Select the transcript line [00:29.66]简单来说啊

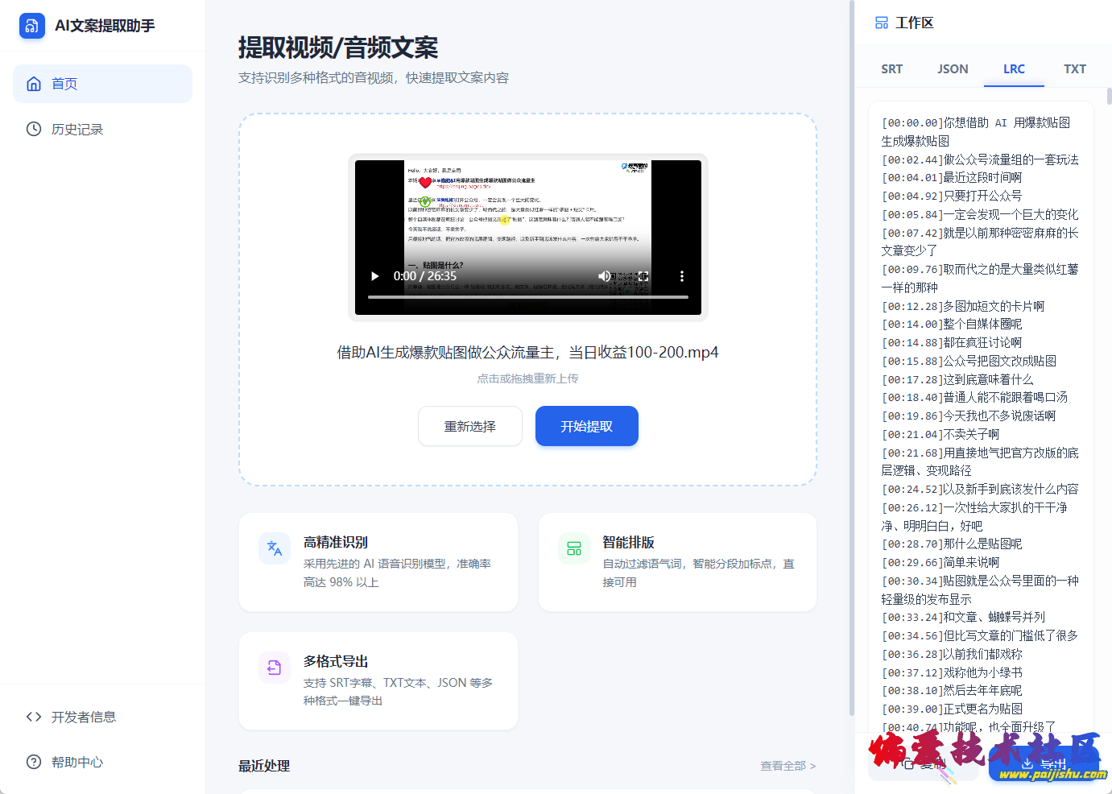[x=940, y=562]
